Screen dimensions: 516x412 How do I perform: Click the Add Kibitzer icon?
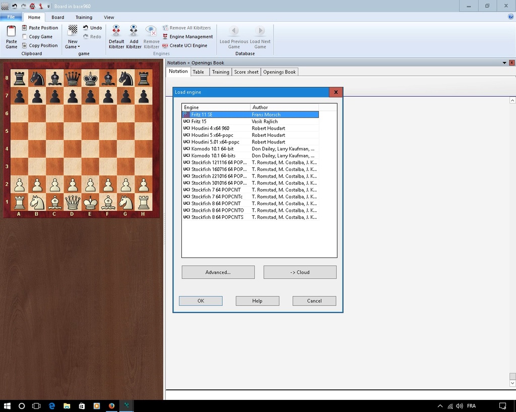coord(134,31)
